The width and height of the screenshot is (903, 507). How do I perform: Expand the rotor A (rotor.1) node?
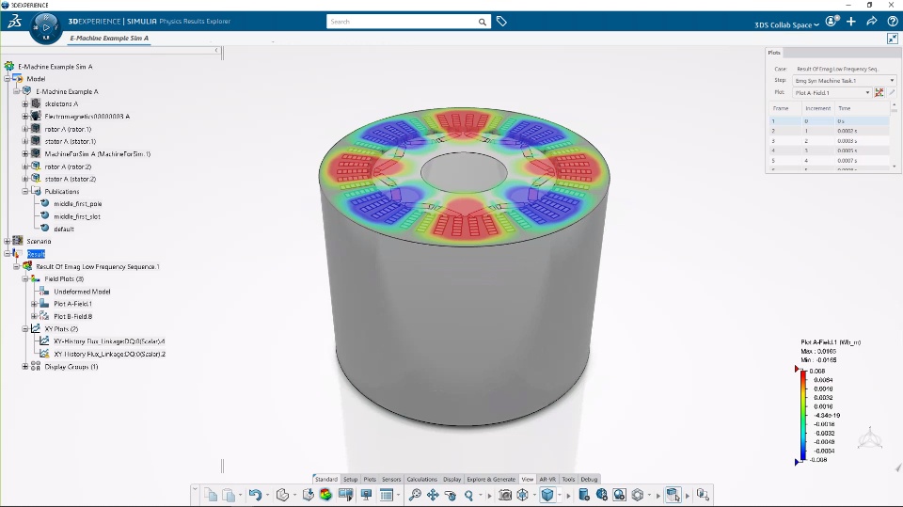pos(25,129)
